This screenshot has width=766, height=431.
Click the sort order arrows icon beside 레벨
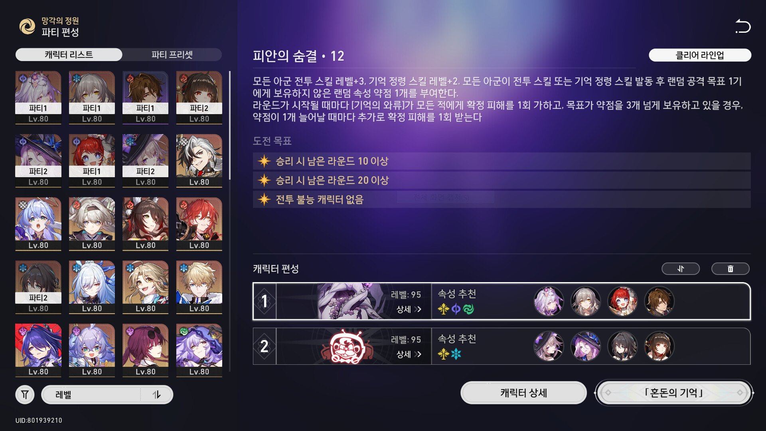157,395
